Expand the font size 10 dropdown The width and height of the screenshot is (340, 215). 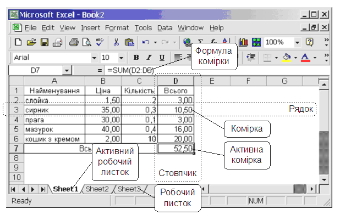click(x=121, y=58)
